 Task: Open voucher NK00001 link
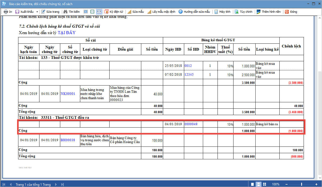(x=68, y=94)
